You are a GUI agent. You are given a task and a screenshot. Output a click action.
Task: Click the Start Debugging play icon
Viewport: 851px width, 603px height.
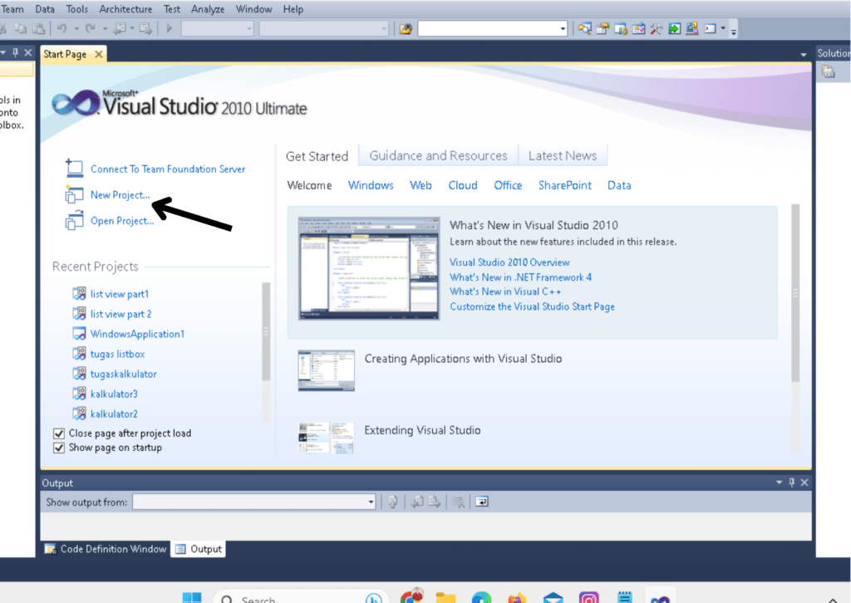(169, 29)
